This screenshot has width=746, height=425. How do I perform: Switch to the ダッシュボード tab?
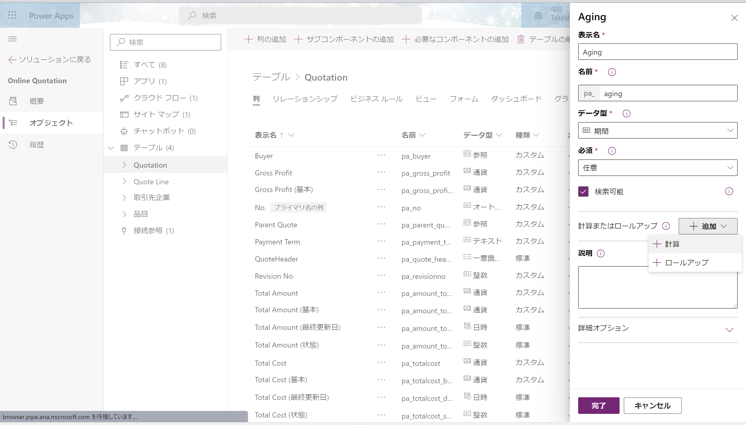tap(516, 99)
